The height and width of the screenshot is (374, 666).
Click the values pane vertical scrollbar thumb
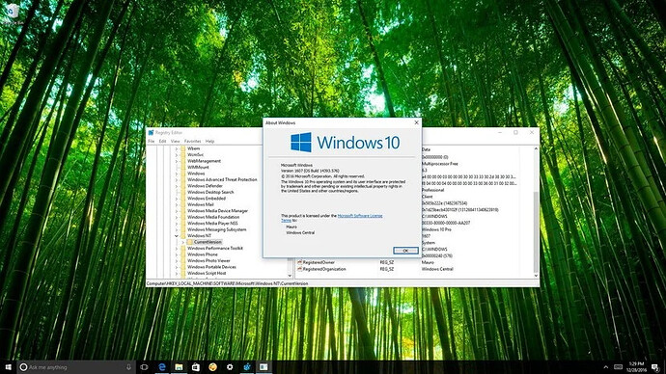click(536, 231)
